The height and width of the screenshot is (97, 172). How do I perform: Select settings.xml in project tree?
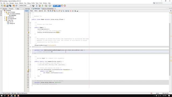point(12,23)
